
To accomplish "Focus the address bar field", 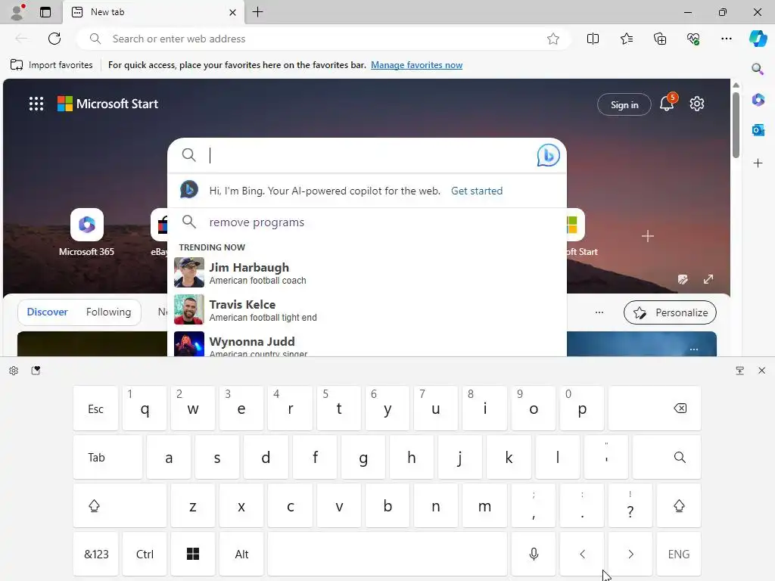I will pyautogui.click(x=324, y=39).
